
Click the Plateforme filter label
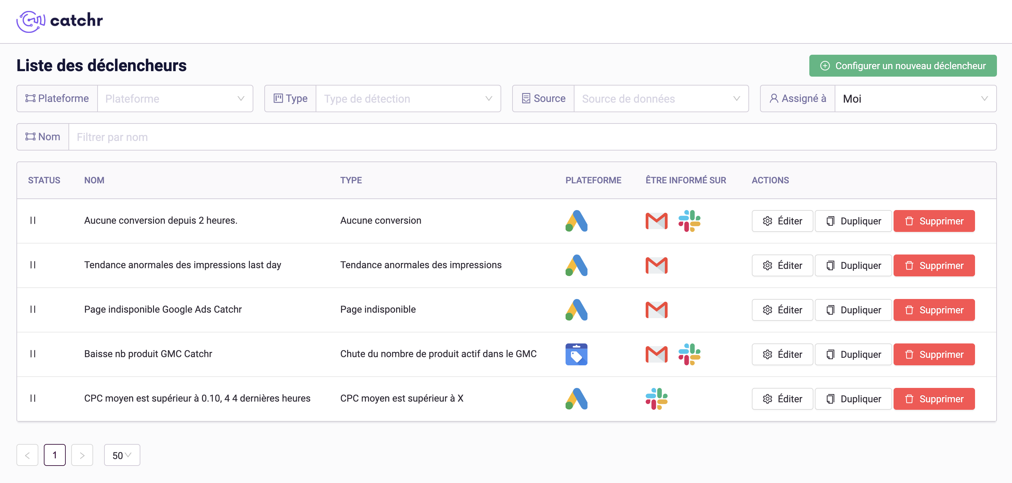click(x=58, y=99)
